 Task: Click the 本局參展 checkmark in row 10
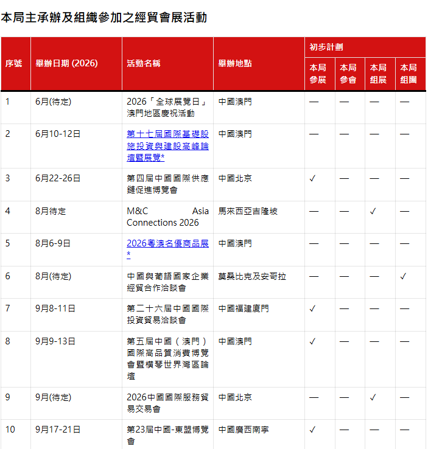[312, 430]
